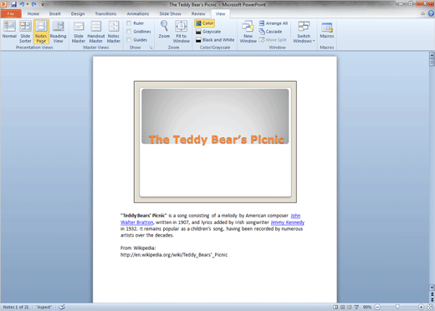
Task: Click Fit to Window
Action: (182, 31)
